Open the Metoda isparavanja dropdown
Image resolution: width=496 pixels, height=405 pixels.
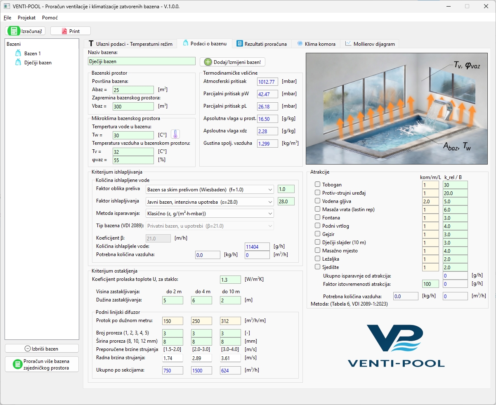(210, 214)
